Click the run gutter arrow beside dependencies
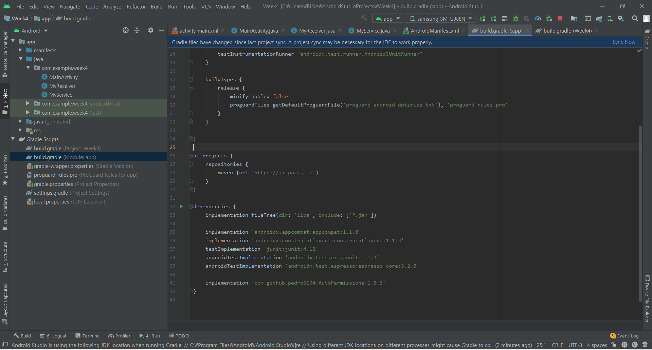652x350 pixels. click(x=181, y=207)
